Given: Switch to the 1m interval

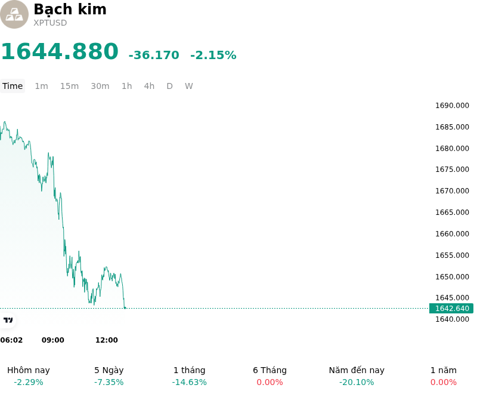Looking at the screenshot, I should click(x=41, y=86).
